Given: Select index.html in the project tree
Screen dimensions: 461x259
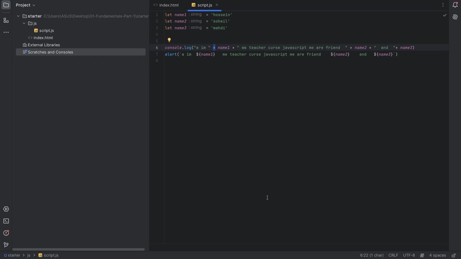Looking at the screenshot, I should click(x=43, y=38).
